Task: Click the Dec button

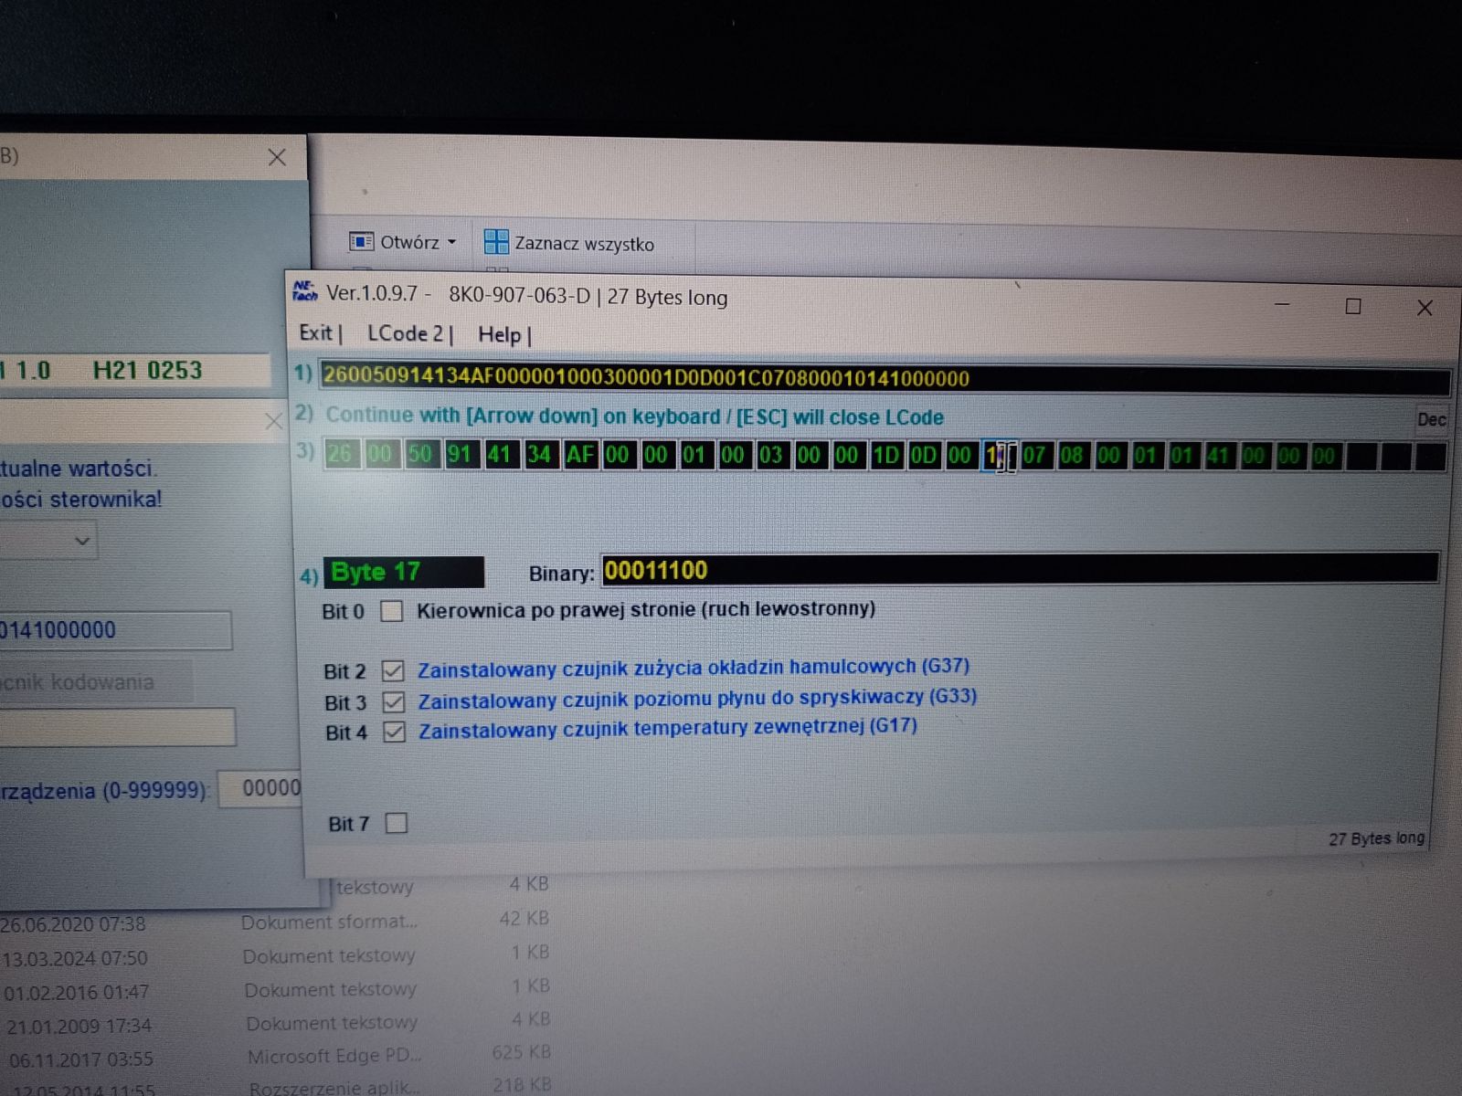Action: point(1431,419)
